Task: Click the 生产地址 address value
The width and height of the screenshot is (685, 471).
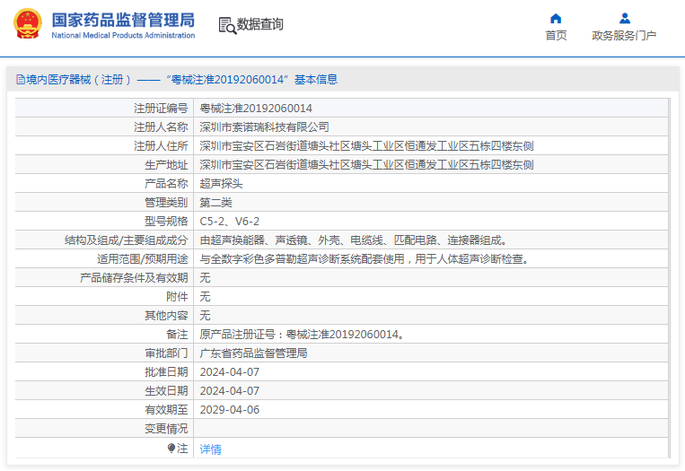Action: click(x=366, y=164)
